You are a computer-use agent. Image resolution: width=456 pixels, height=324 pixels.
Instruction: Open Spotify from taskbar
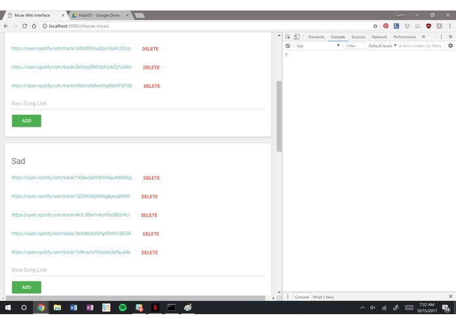click(x=123, y=308)
